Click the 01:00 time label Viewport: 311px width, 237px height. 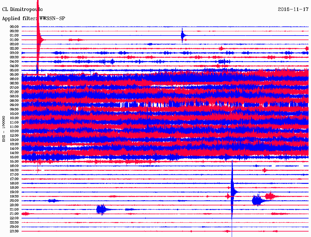coord(14,36)
